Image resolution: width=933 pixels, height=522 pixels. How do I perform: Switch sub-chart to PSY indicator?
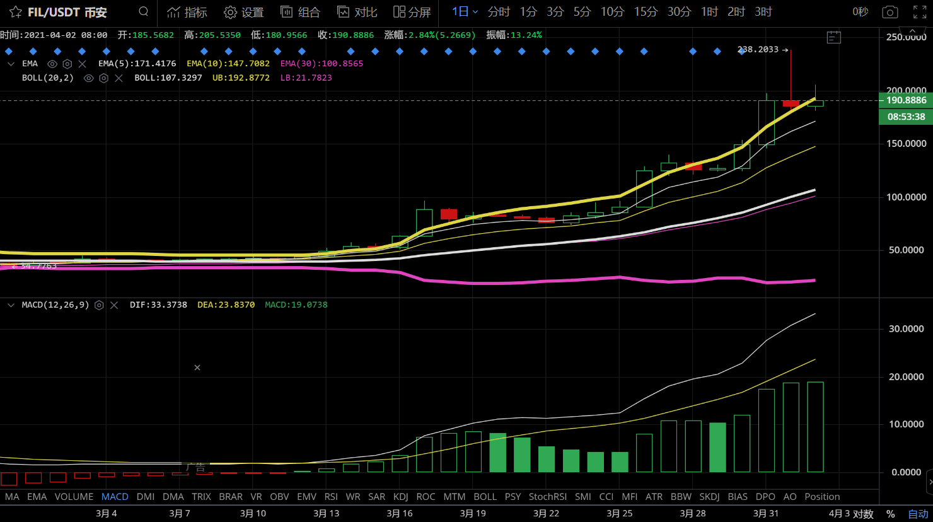click(513, 497)
